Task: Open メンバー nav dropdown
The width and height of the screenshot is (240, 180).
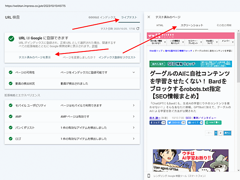Action: pyautogui.click(x=226, y=42)
